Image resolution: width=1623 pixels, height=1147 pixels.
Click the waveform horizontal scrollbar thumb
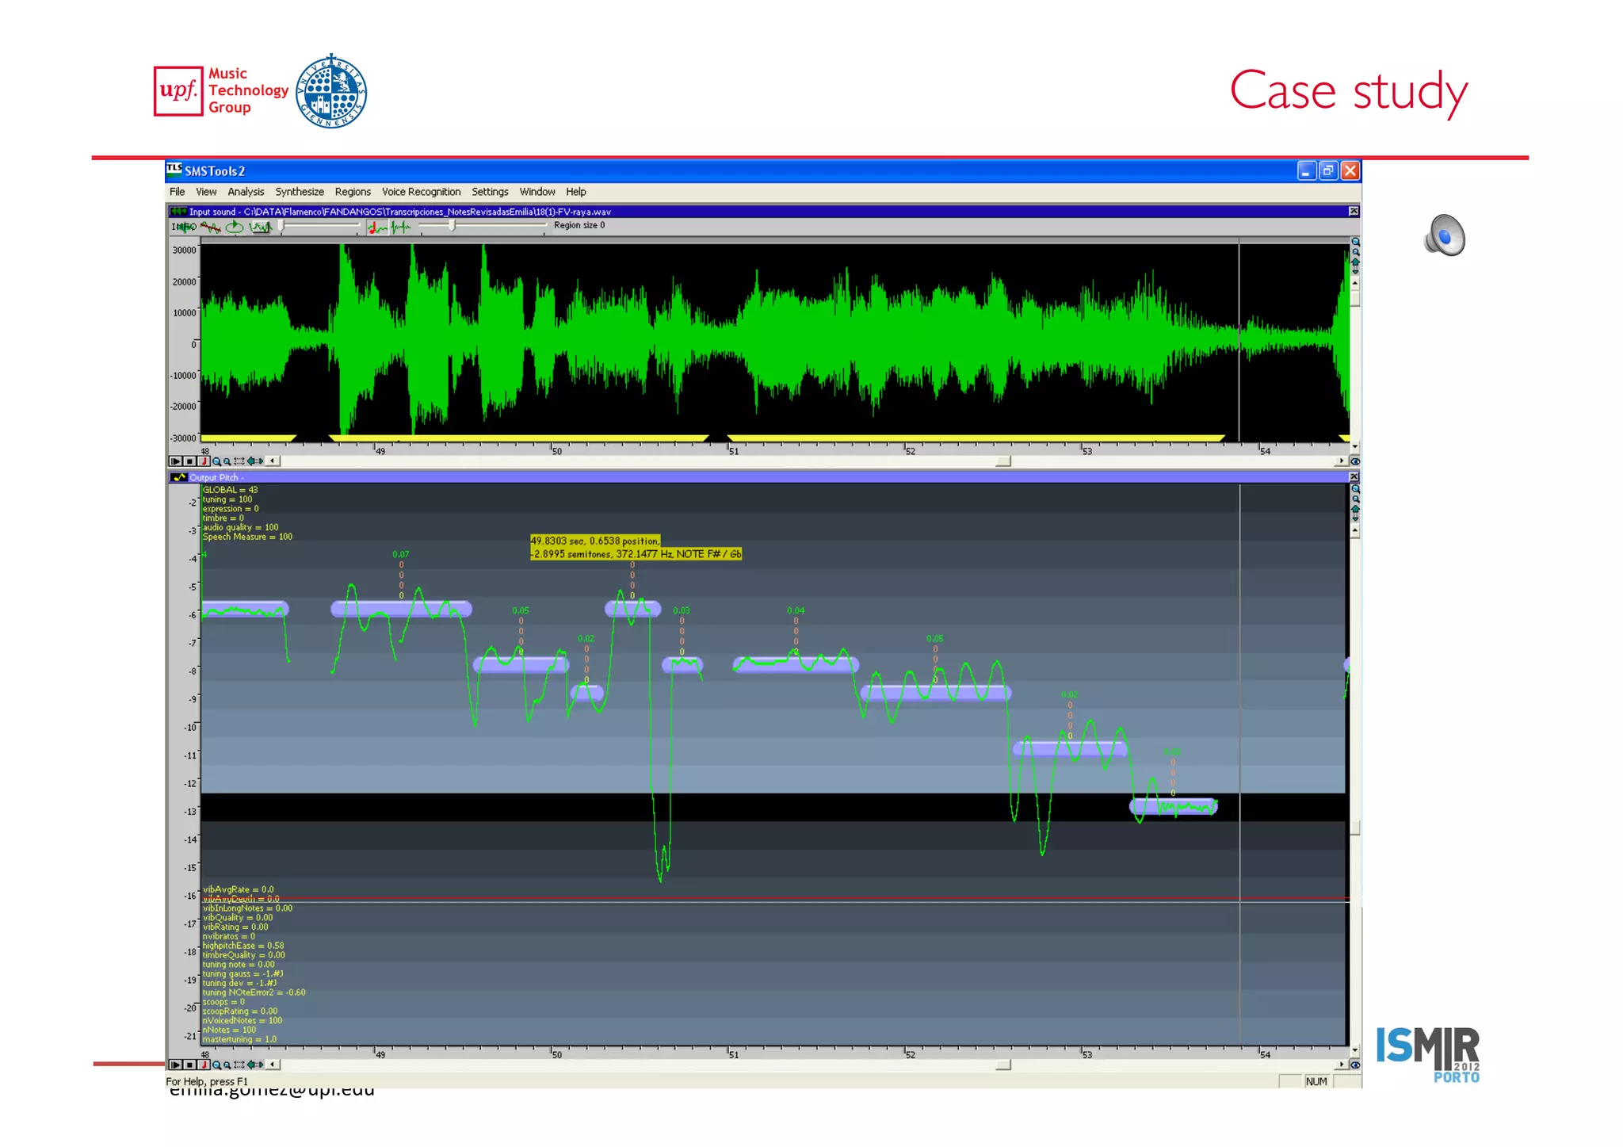pyautogui.click(x=1003, y=461)
